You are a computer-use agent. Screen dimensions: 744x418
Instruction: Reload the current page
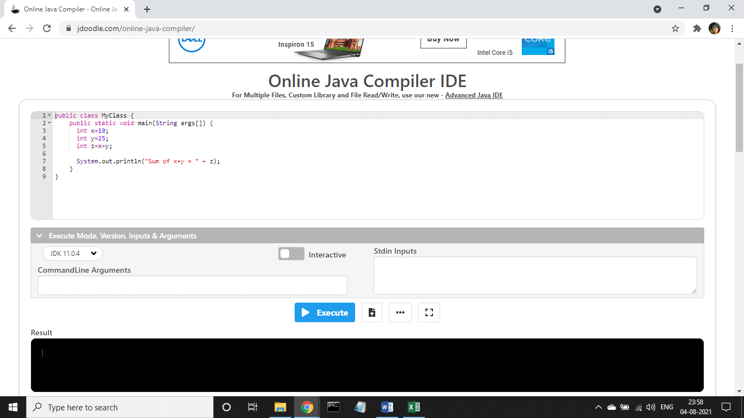[x=47, y=28]
